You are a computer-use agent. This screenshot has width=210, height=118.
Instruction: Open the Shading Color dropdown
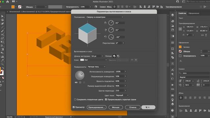[x=122, y=95]
